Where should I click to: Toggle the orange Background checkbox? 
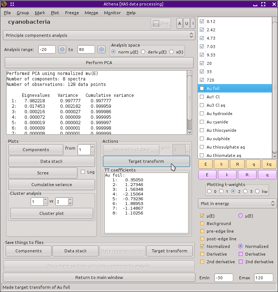pyautogui.click(x=202, y=224)
